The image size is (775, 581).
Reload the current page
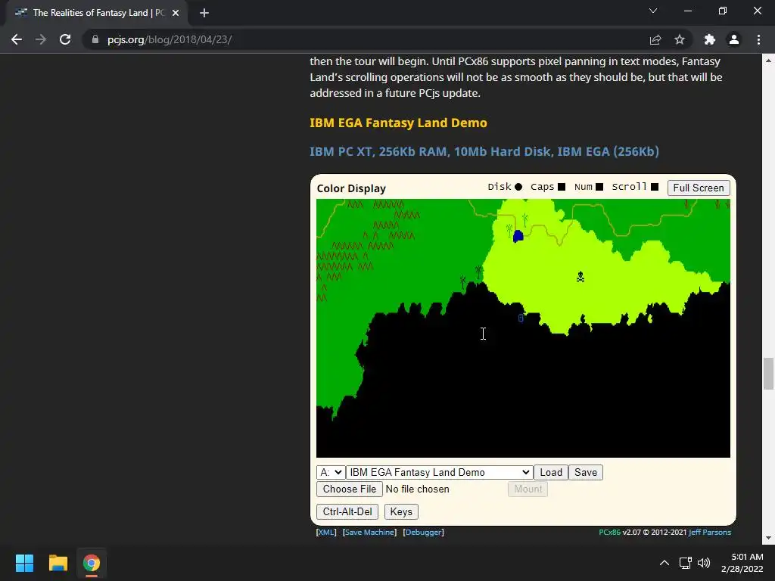tap(65, 39)
